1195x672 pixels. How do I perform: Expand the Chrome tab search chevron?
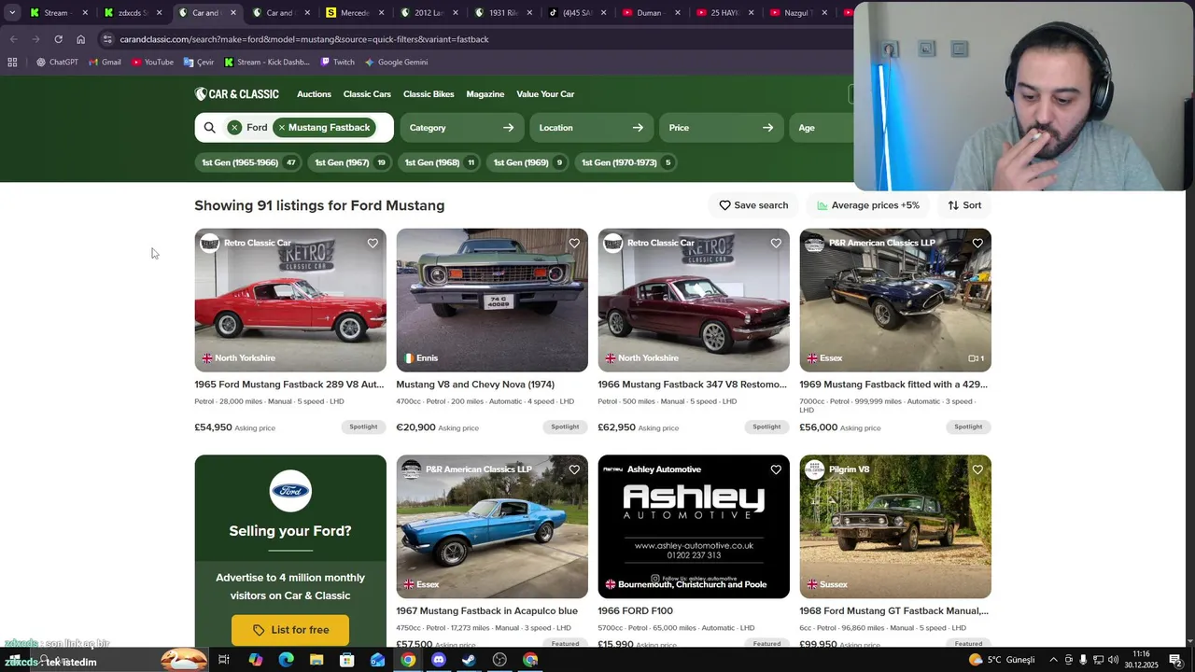[12, 13]
